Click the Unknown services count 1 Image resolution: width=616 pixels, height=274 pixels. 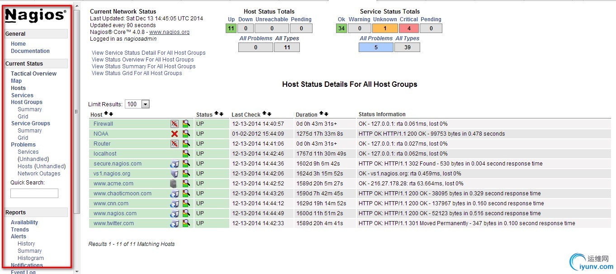pos(385,28)
